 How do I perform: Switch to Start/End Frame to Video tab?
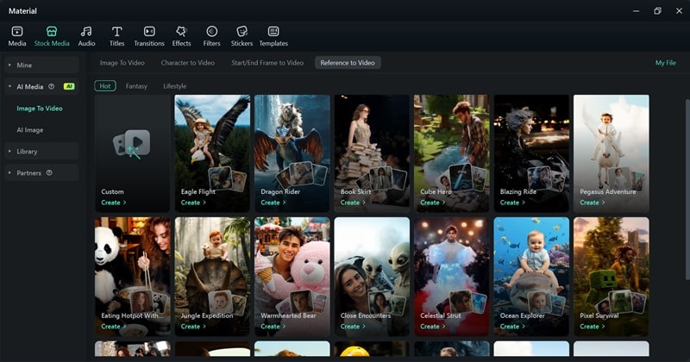point(267,63)
